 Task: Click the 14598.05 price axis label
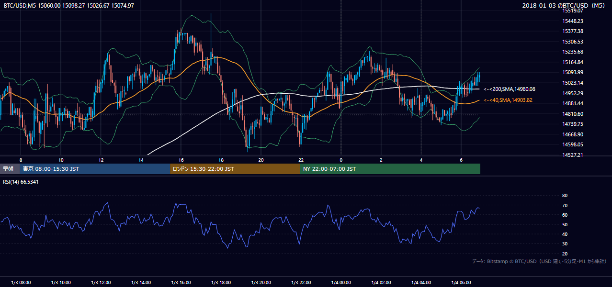(x=573, y=144)
